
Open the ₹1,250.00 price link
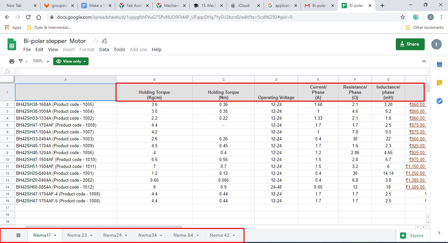pos(416,173)
